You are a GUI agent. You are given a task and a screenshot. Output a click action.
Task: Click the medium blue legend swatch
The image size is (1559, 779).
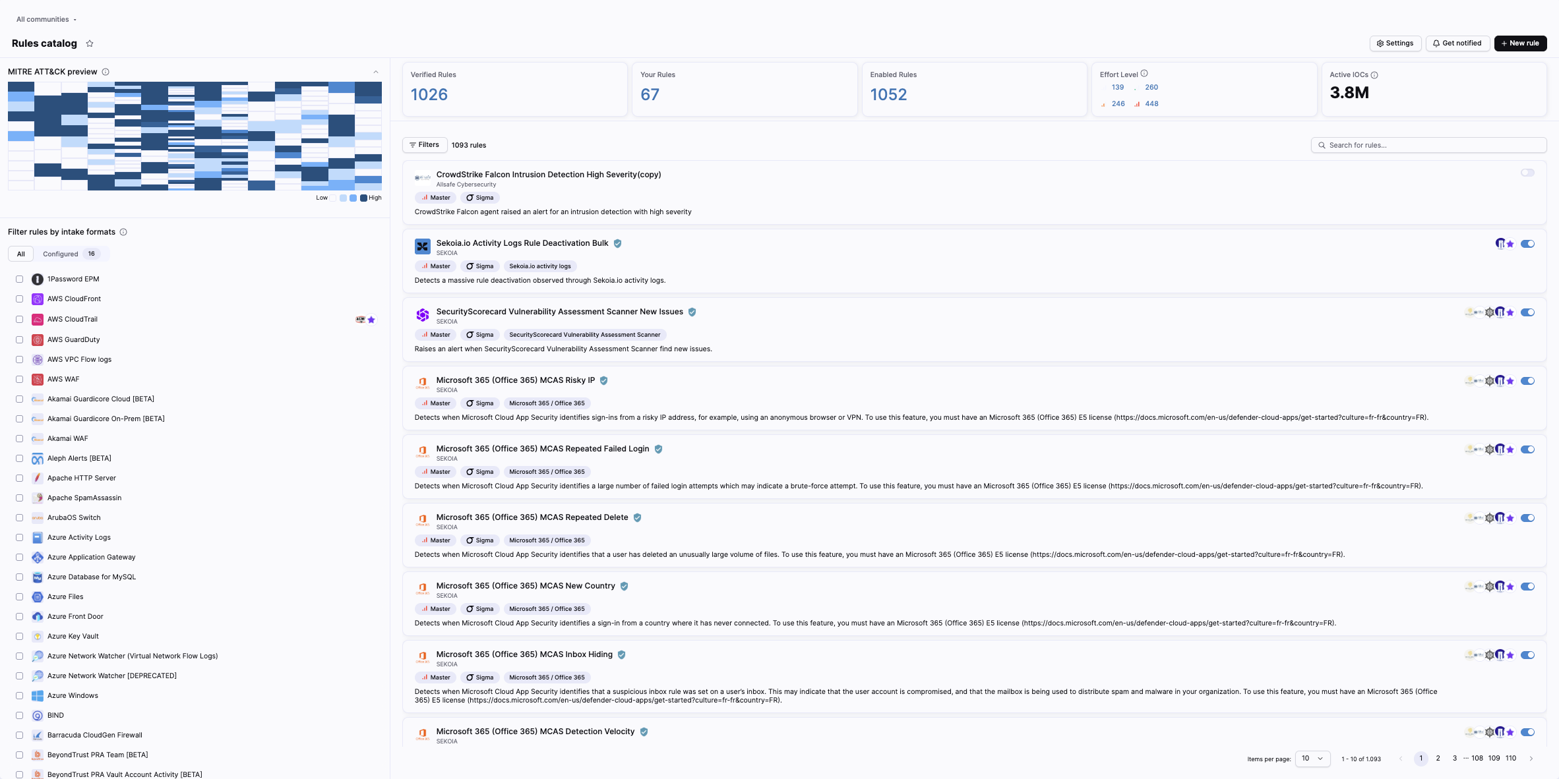coord(353,198)
